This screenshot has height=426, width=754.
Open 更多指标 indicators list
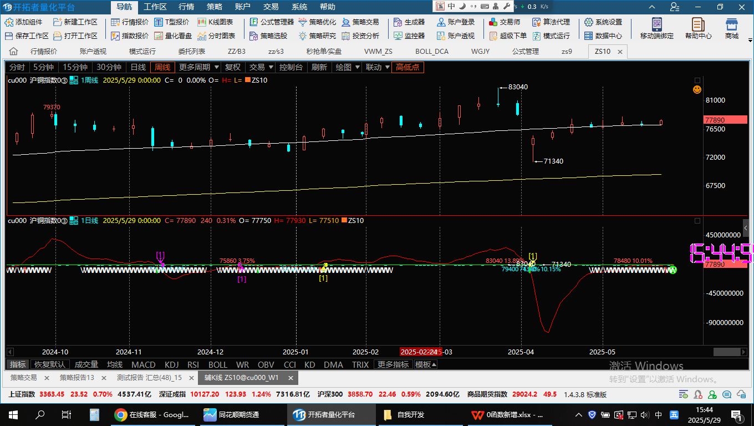(x=393, y=364)
